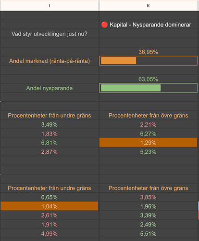Click the 6,65% cell
Viewport: 199px width, 241px height.
pyautogui.click(x=50, y=197)
